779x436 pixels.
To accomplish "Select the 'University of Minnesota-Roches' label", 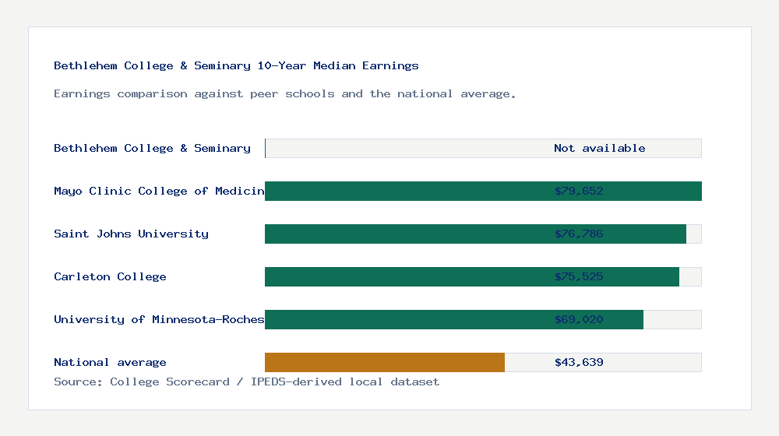I will pos(159,319).
